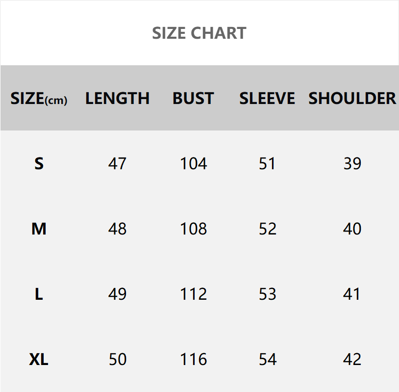Viewport: 399px width, 392px height.
Task: Select the XL size row label
Action: point(39,360)
